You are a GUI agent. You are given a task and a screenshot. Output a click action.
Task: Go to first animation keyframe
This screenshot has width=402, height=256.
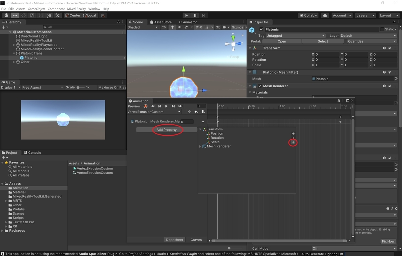click(x=152, y=106)
